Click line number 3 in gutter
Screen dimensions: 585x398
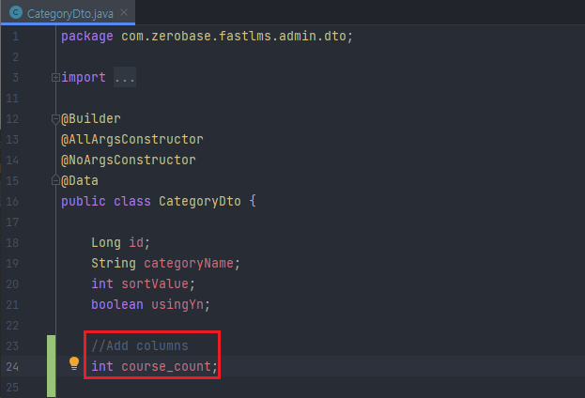15,78
